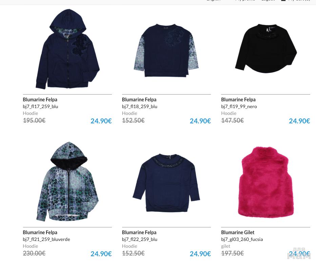Open the navy zip hoodie product image
Viewport: 316px width, 264px height.
tap(67, 49)
